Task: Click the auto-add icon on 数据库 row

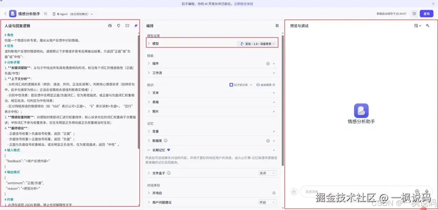Action: (x=268, y=141)
